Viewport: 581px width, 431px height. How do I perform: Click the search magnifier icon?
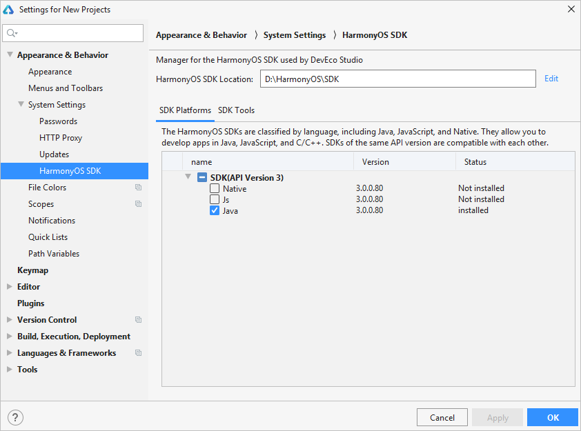point(12,33)
